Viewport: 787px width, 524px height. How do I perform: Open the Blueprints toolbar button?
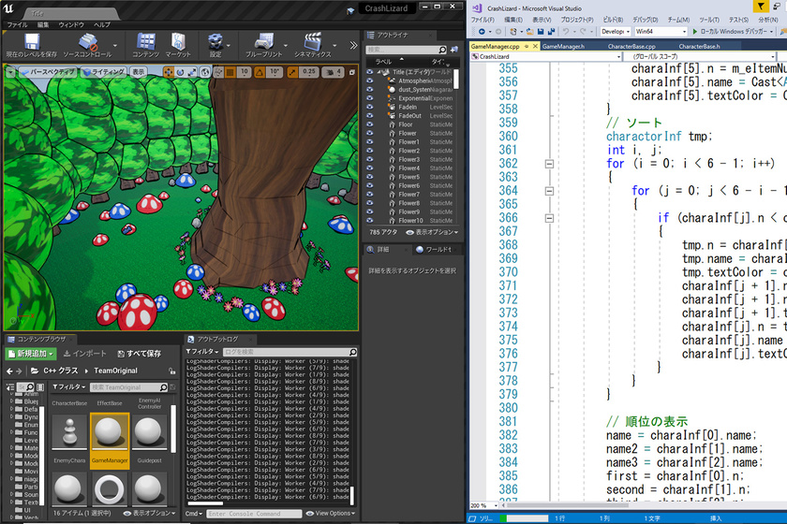click(x=263, y=43)
